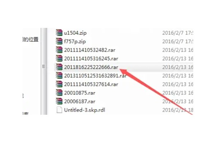Click the 2013110512531632891.rar archive icon
This screenshot has width=215, height=143.
click(59, 76)
